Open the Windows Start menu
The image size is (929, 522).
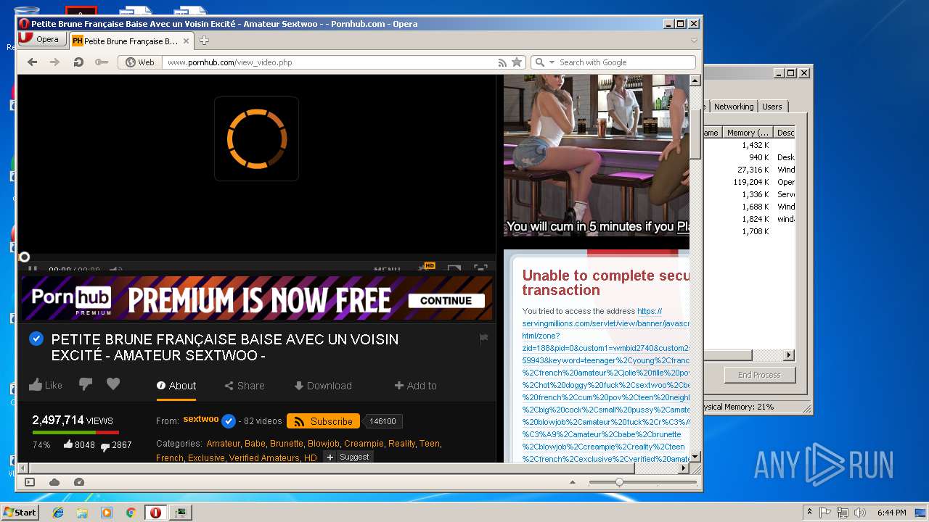click(20, 512)
